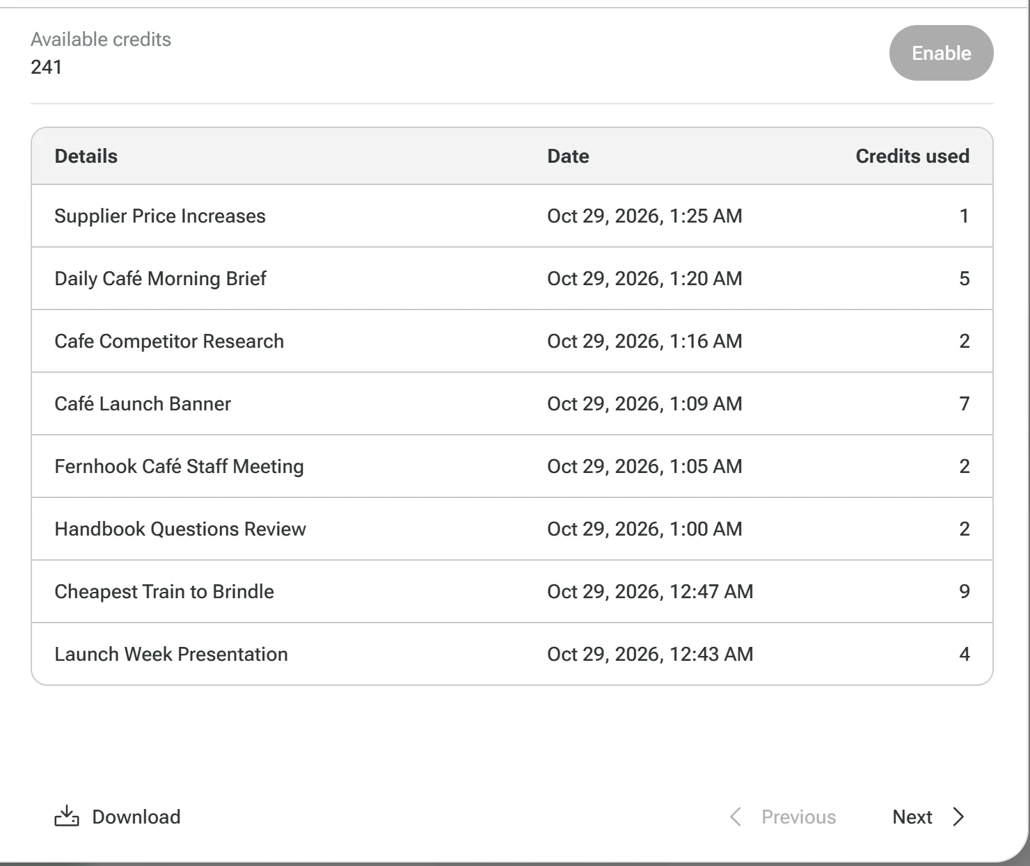Click date Oct 29, 2026, 12:43 AM
Image resolution: width=1030 pixels, height=866 pixels.
[x=650, y=654]
